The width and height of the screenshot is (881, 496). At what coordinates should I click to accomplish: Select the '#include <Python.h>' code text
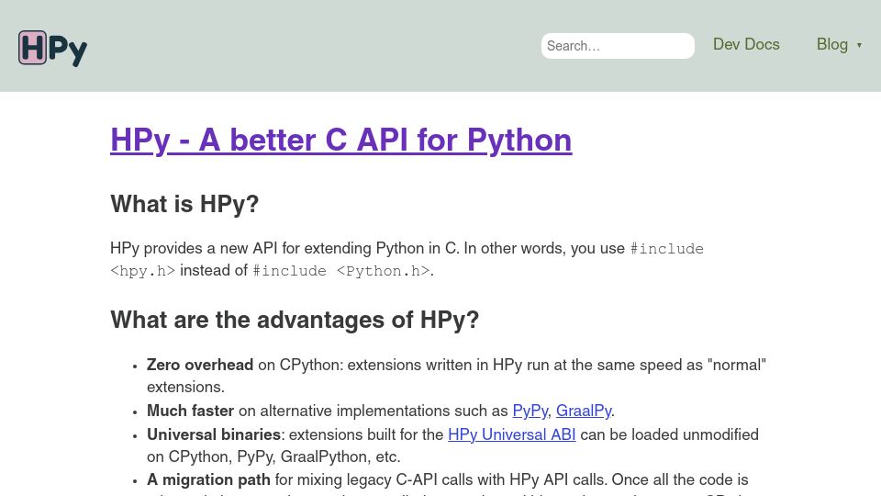tap(341, 271)
